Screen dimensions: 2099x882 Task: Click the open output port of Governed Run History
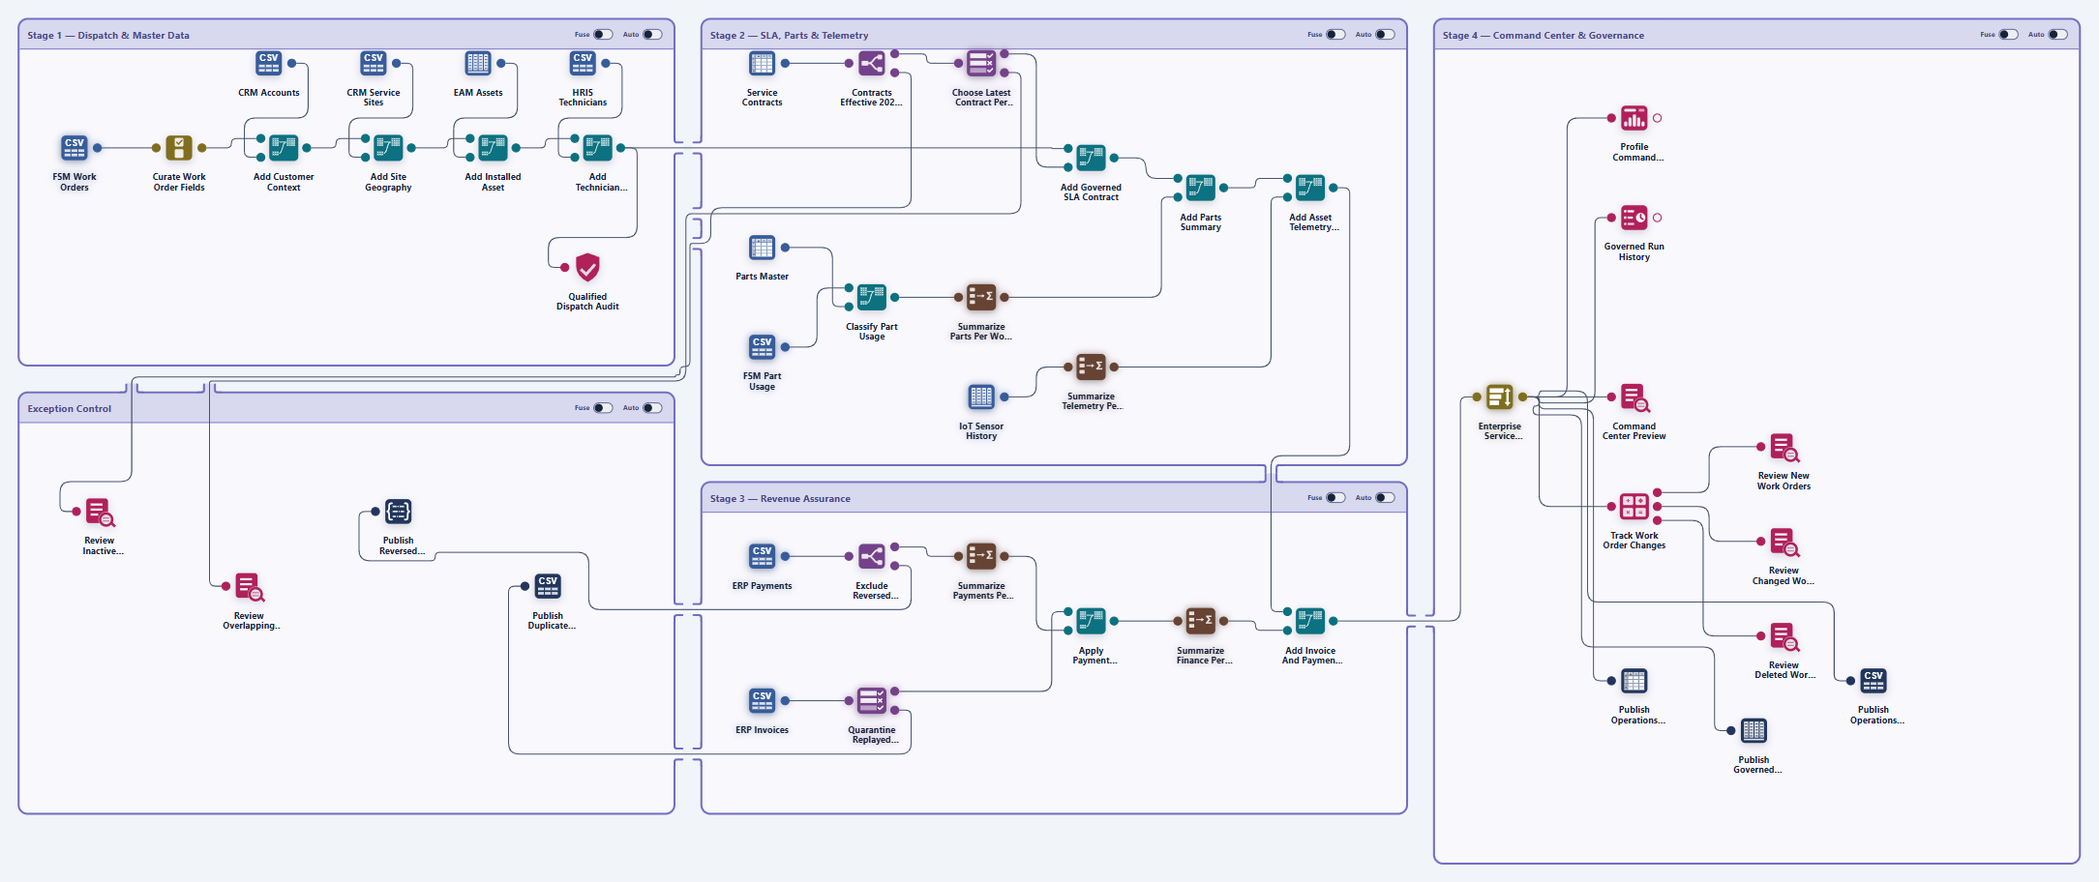click(x=1658, y=218)
